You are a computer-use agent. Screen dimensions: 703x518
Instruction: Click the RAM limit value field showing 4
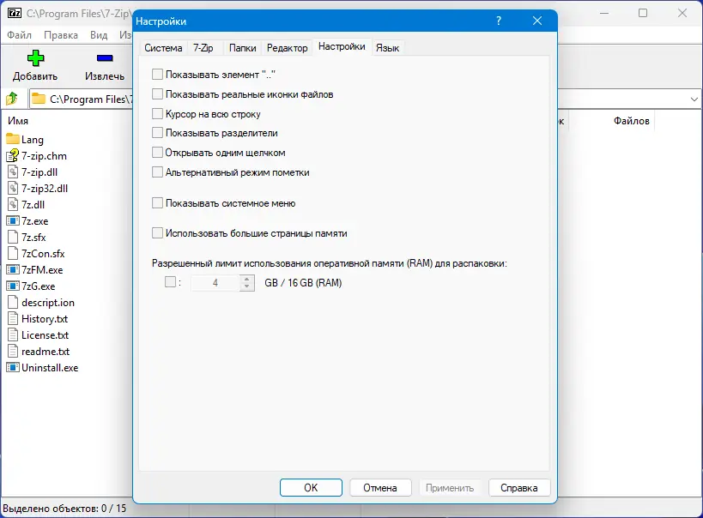[215, 283]
